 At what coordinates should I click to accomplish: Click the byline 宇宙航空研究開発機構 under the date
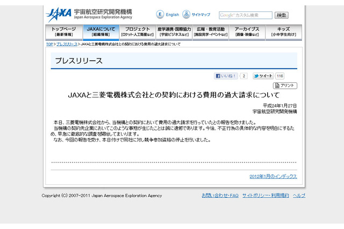pyautogui.click(x=275, y=111)
